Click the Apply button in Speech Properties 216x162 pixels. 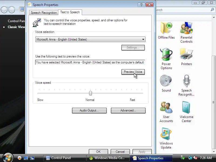coord(142,151)
